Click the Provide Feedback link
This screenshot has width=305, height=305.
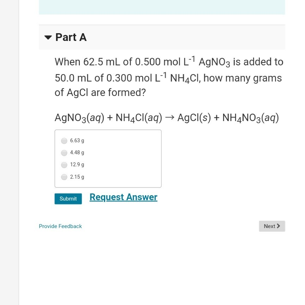(x=60, y=226)
